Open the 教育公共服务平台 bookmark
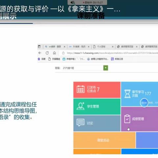158x158 pixels. [98, 59]
